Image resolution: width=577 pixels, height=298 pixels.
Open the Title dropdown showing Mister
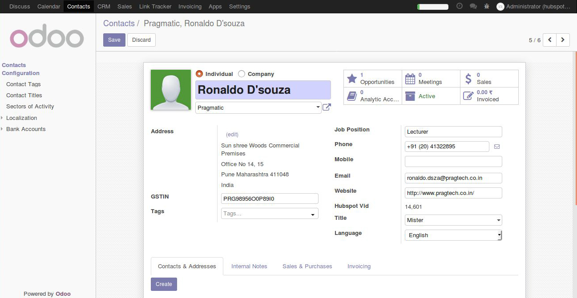click(453, 220)
